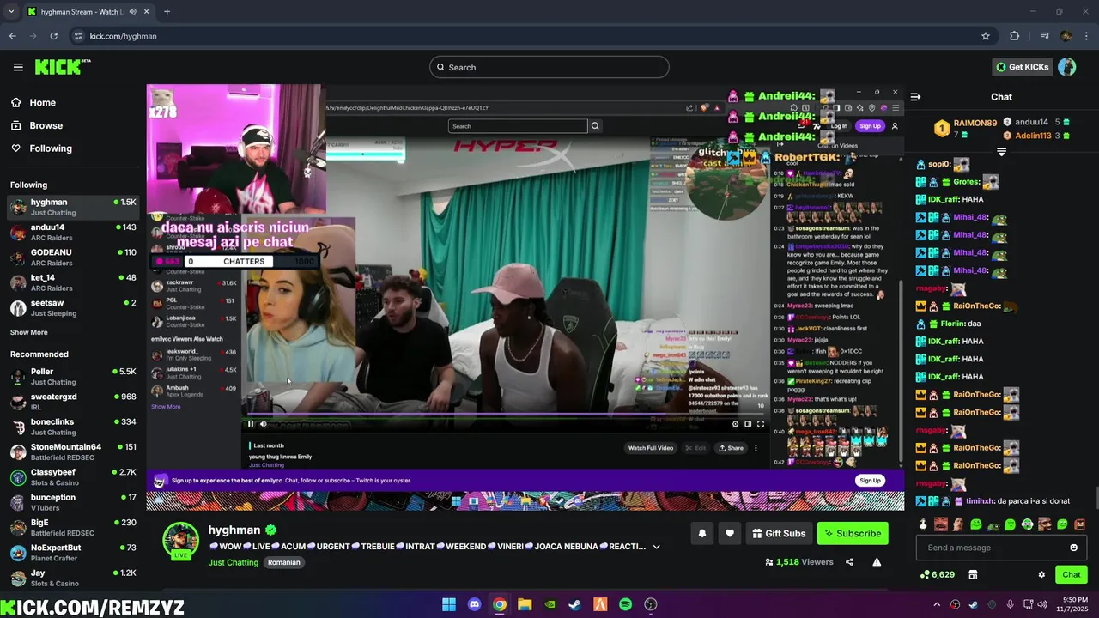Click Show More under Following
The height and width of the screenshot is (618, 1099).
coord(29,332)
